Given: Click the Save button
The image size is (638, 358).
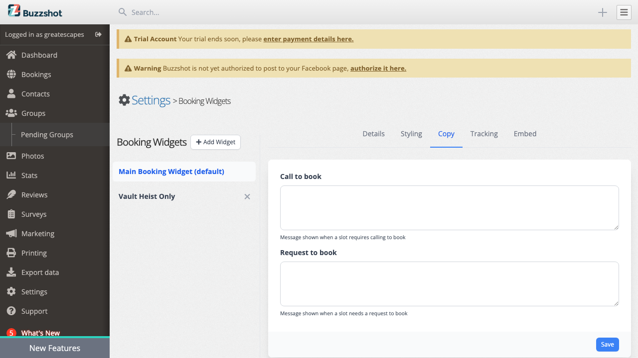Looking at the screenshot, I should tap(607, 344).
